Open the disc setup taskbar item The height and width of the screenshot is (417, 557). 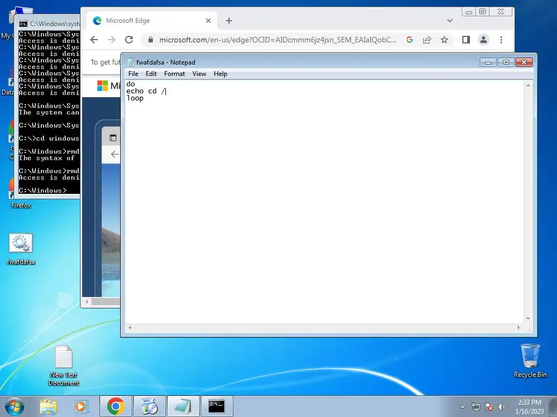(149, 406)
